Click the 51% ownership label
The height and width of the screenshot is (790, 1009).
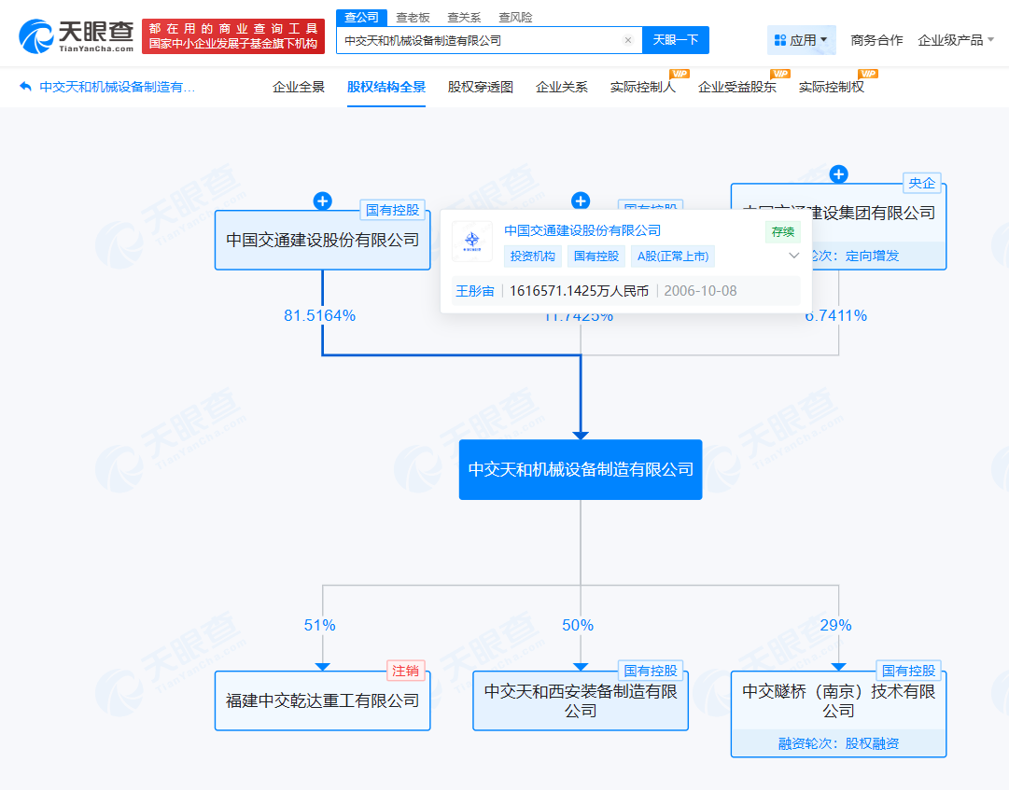320,626
